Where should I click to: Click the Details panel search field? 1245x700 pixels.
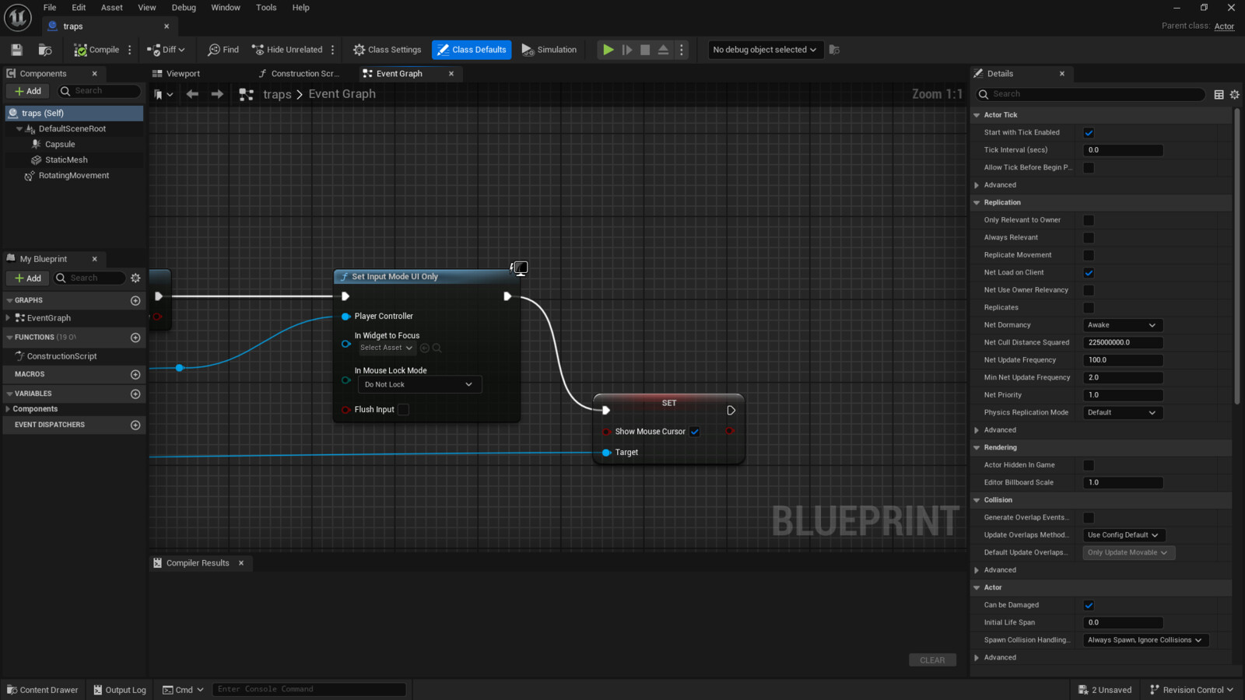[x=1090, y=94]
